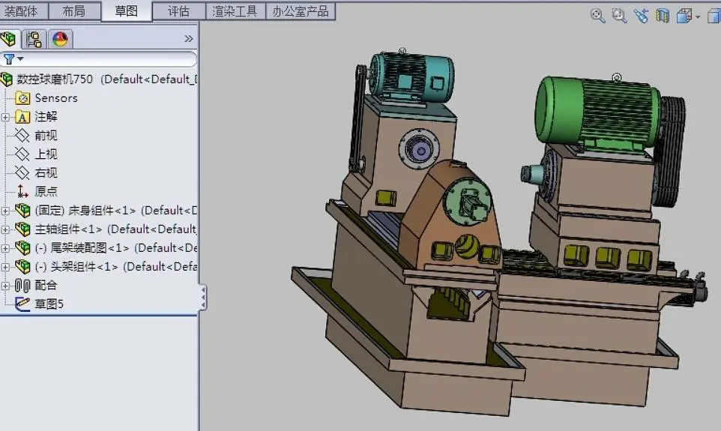This screenshot has width=721, height=431.
Task: Switch to the 渲染工具 tab
Action: pos(235,11)
